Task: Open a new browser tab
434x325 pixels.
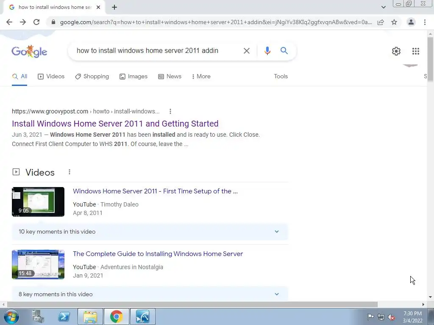Action: (x=114, y=7)
